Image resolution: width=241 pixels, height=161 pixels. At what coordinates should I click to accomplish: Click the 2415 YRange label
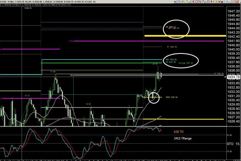(x=183, y=138)
